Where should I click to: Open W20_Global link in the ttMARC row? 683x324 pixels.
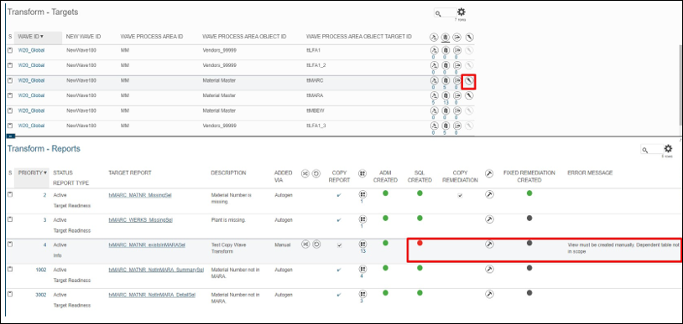[31, 80]
